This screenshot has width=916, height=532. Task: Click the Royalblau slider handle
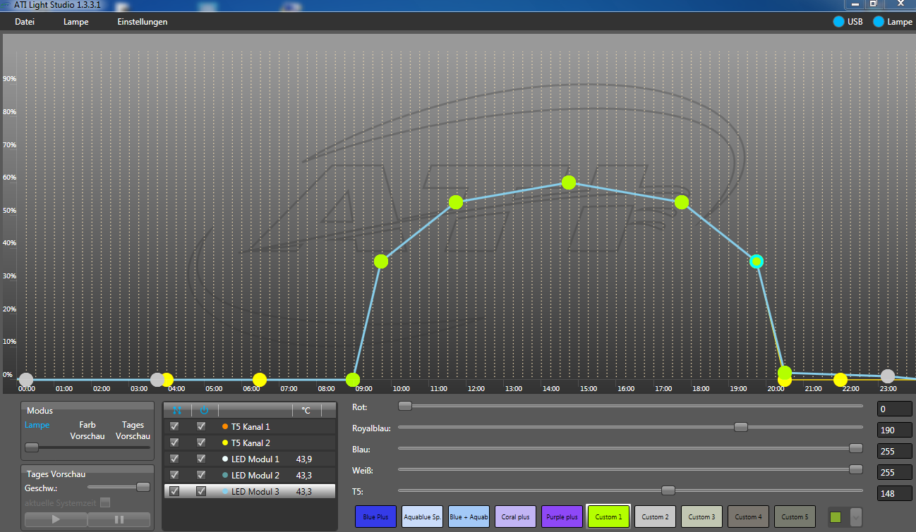click(x=740, y=427)
